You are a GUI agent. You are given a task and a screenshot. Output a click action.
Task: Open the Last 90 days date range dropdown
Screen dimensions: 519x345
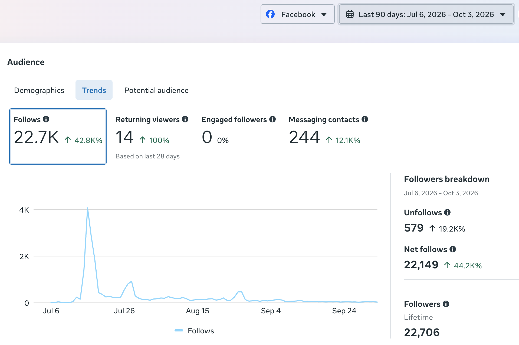[x=426, y=14]
